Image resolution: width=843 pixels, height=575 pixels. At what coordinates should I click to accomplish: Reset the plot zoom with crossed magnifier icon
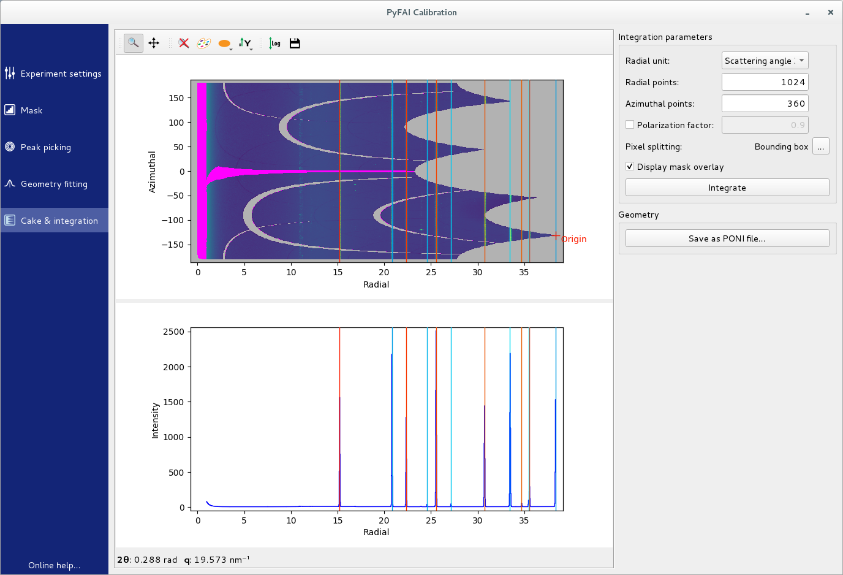183,43
